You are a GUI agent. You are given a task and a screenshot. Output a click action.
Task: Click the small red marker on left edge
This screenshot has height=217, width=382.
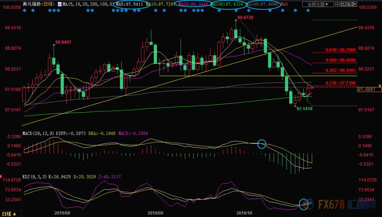(x=1, y=177)
